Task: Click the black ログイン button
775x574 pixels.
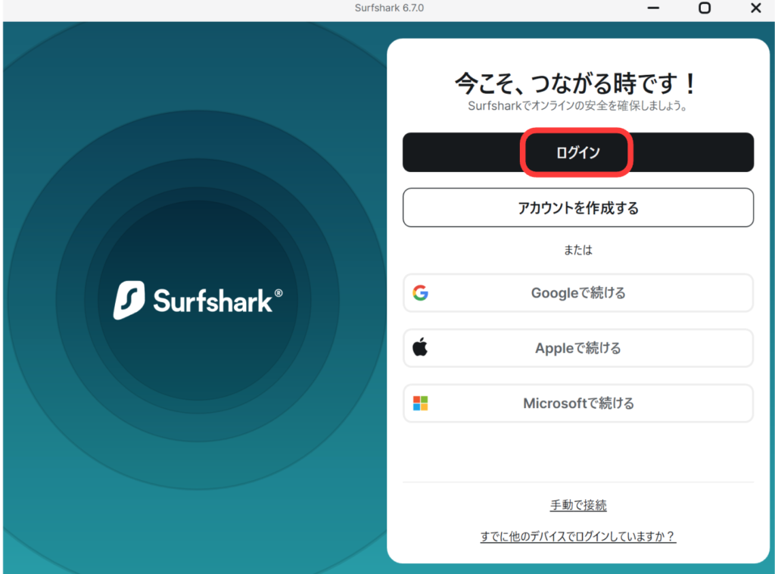Action: coord(577,152)
